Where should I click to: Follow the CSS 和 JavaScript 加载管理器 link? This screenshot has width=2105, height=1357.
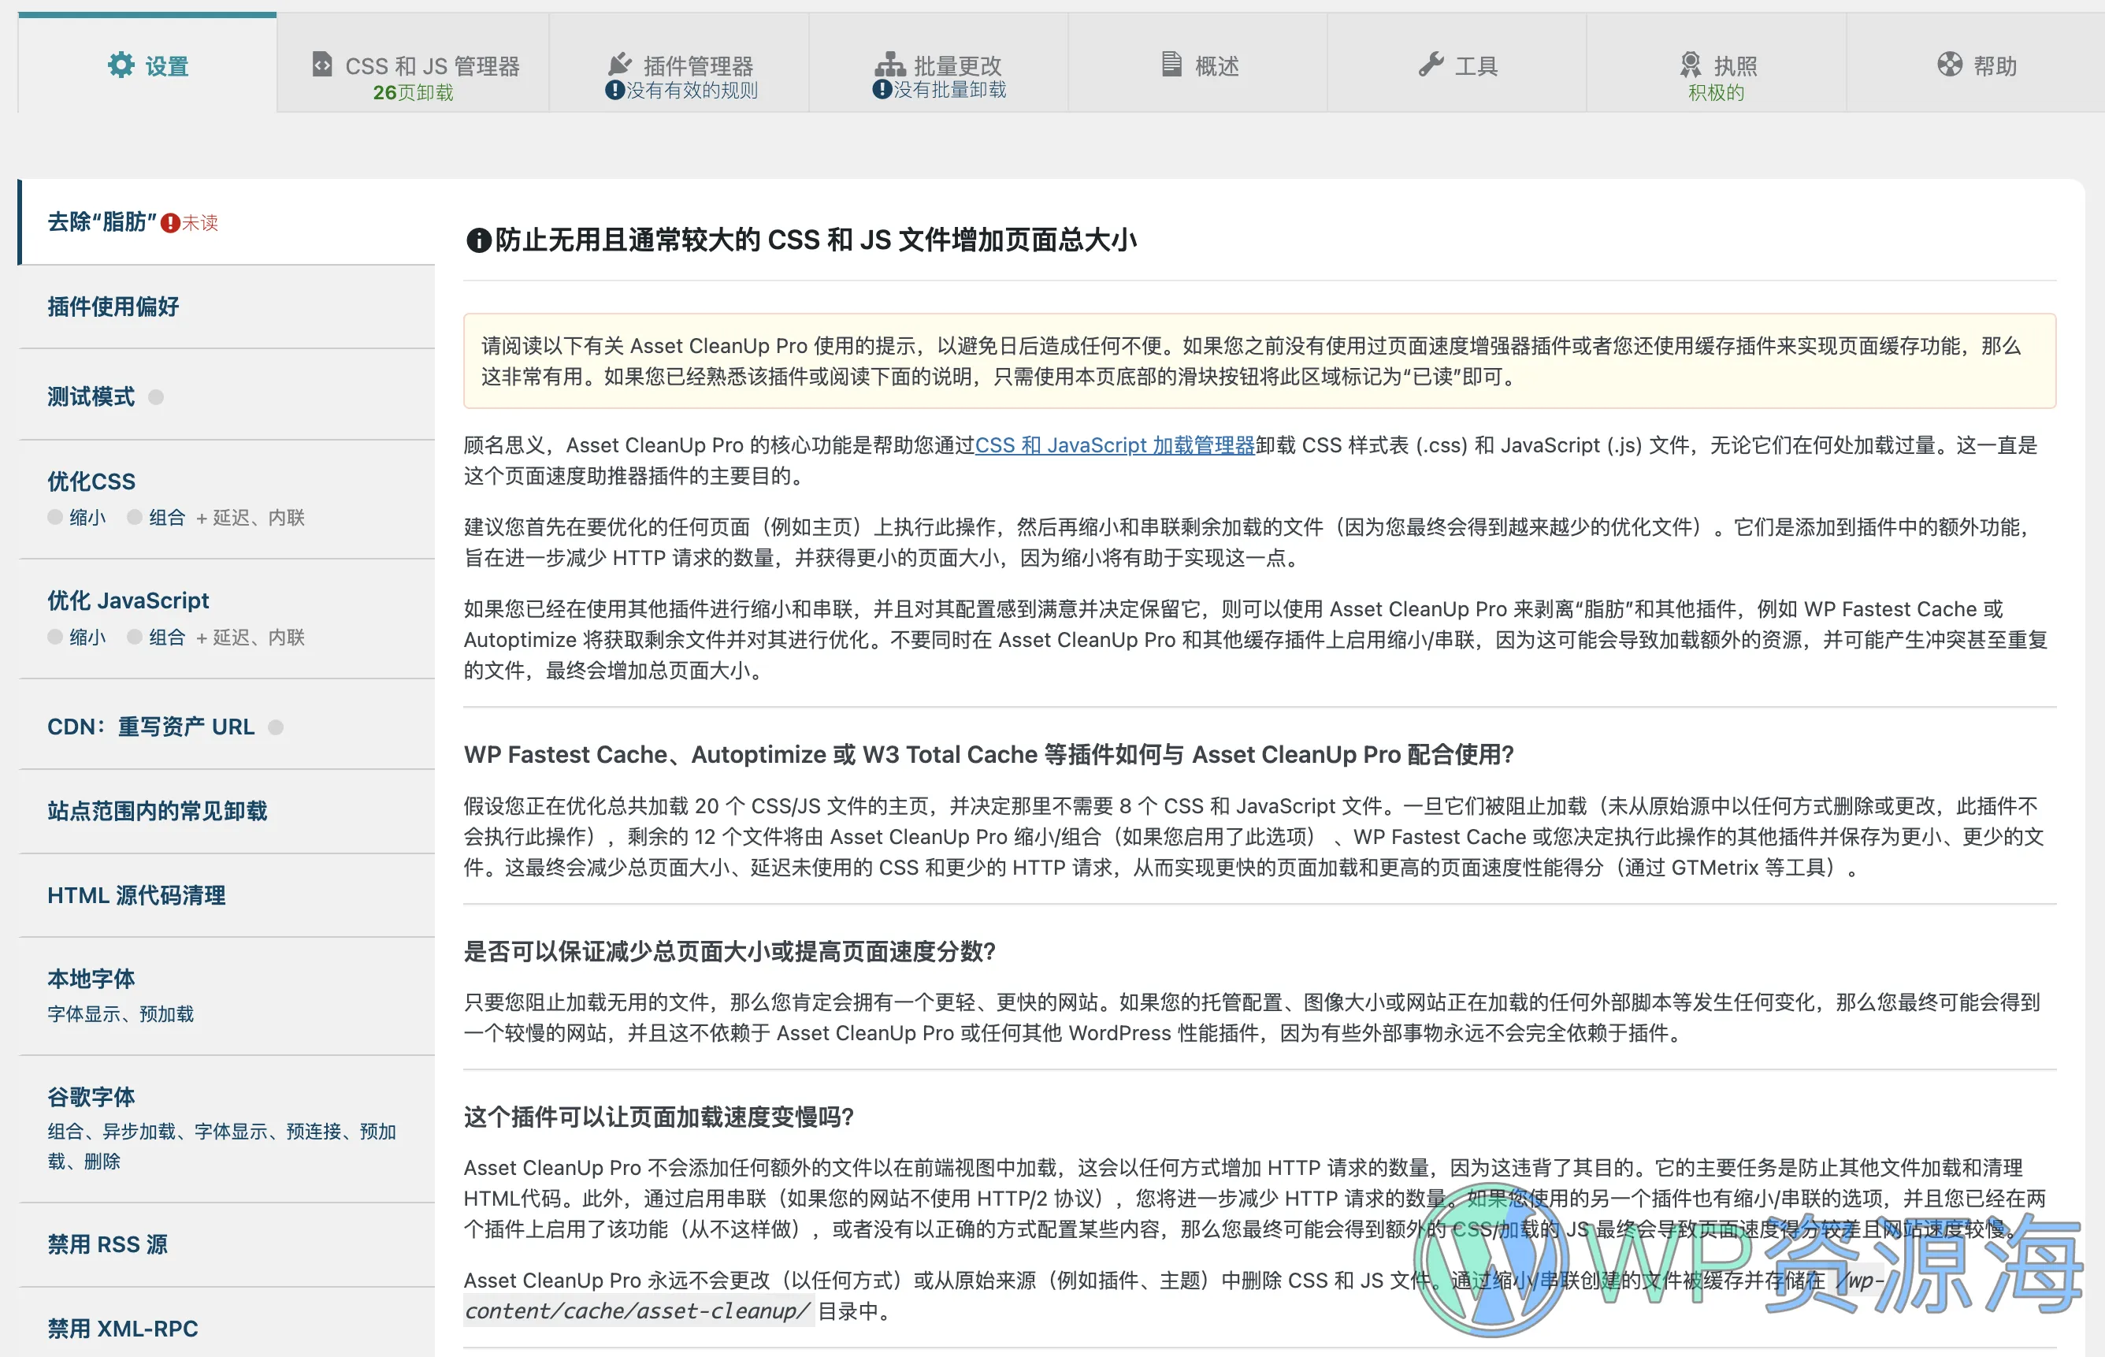1114,445
